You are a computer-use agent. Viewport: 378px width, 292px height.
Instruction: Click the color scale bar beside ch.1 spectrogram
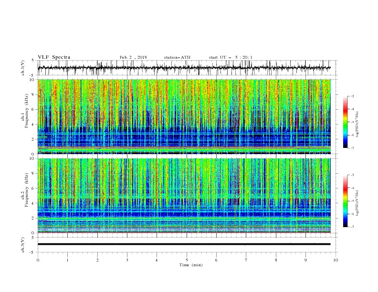(x=346, y=122)
